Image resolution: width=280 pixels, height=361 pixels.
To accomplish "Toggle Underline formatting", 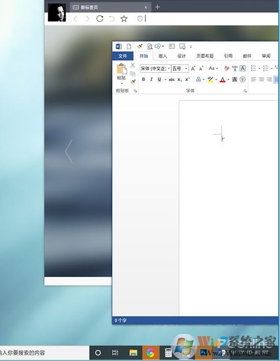I will pyautogui.click(x=159, y=79).
